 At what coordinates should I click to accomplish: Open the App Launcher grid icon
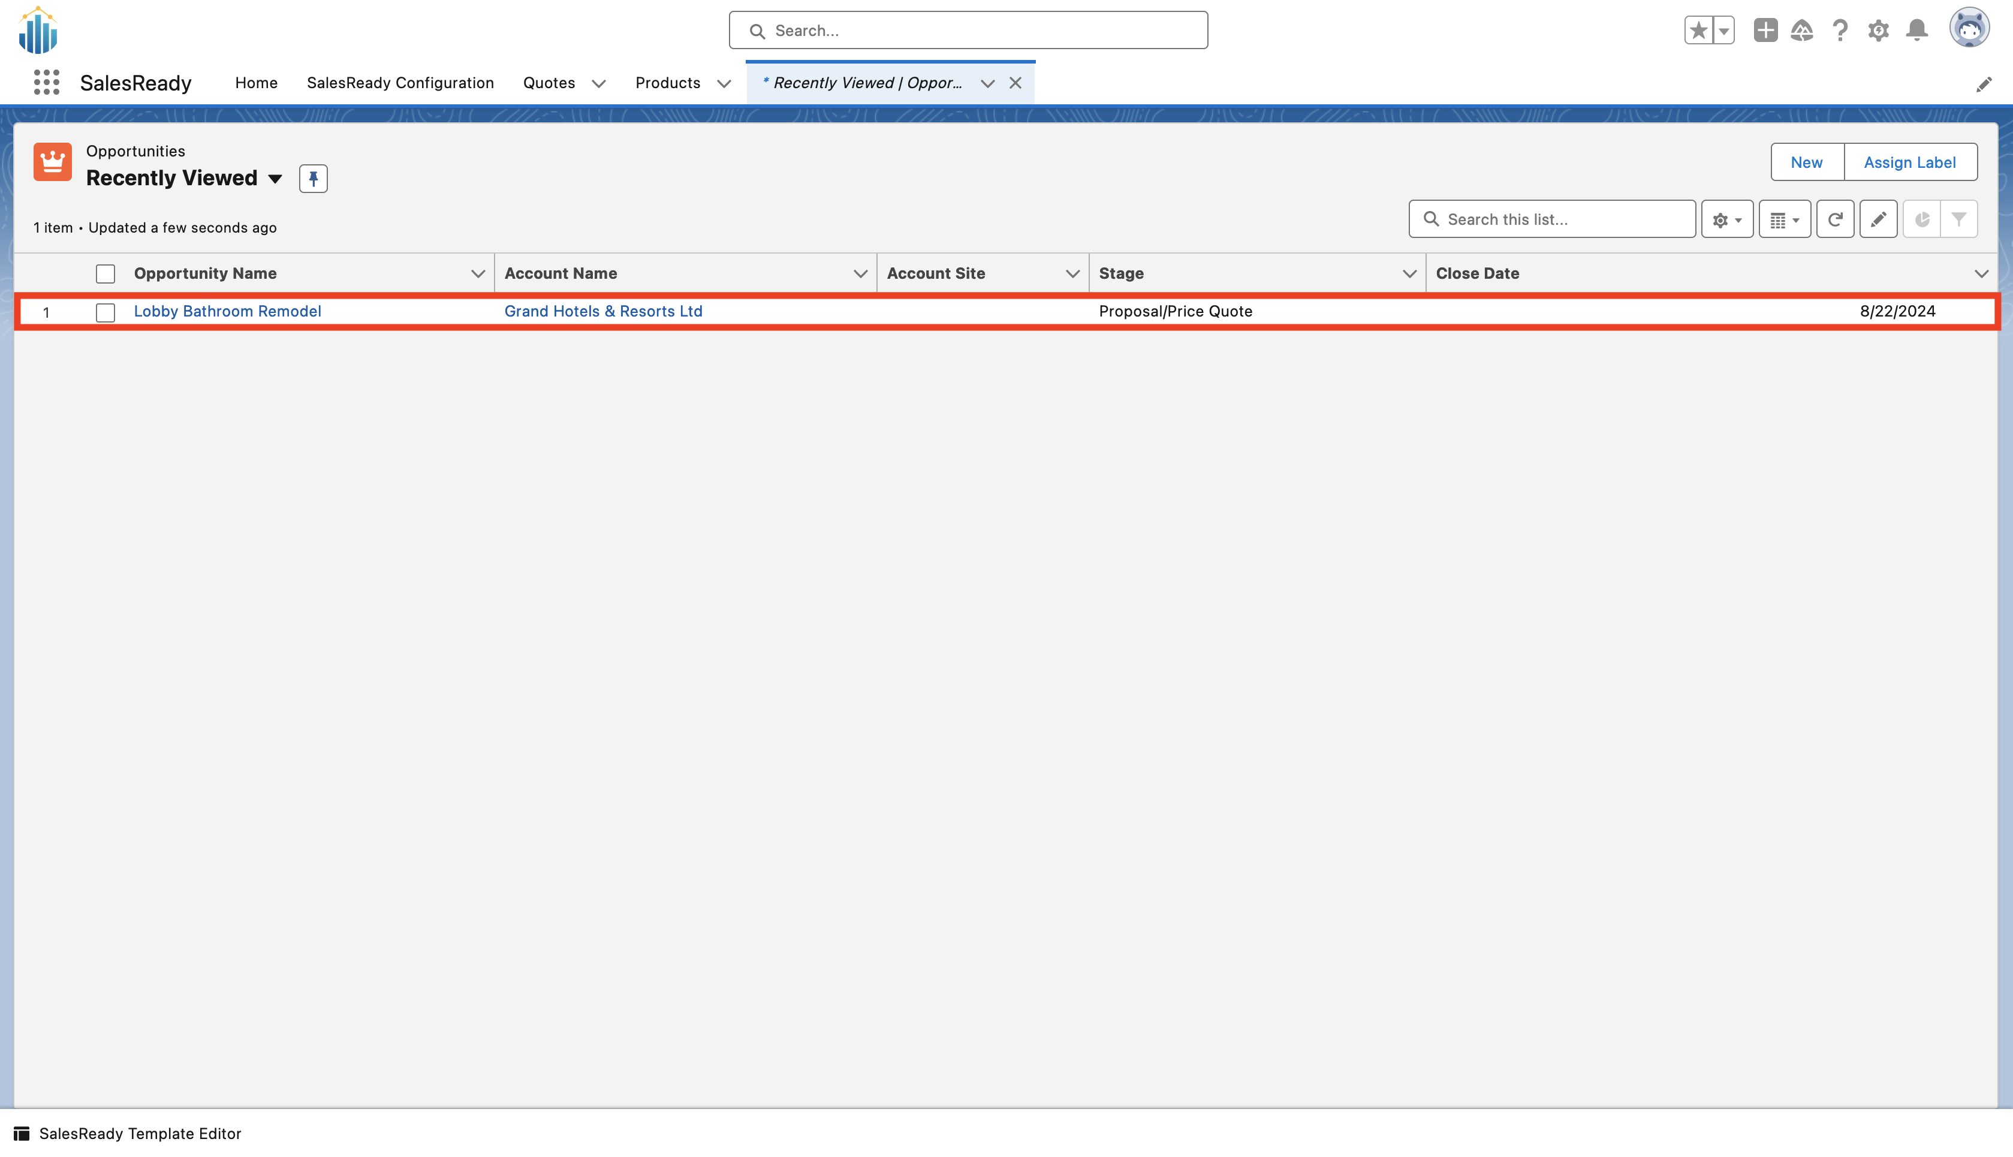coord(47,83)
